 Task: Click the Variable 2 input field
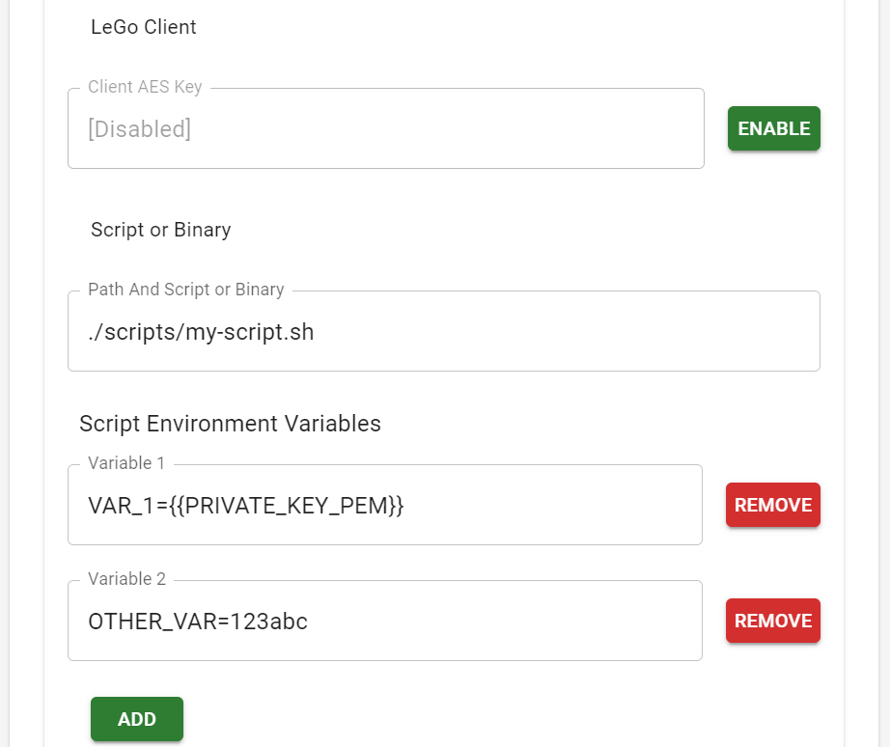pos(385,620)
